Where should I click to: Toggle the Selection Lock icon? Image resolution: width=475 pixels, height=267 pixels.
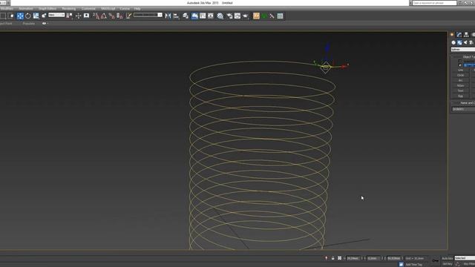tap(332, 258)
